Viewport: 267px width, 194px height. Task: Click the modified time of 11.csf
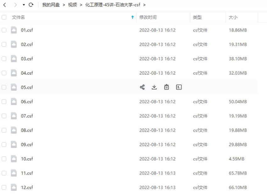click(x=157, y=173)
